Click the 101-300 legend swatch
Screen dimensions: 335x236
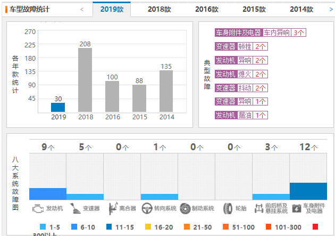269,226
